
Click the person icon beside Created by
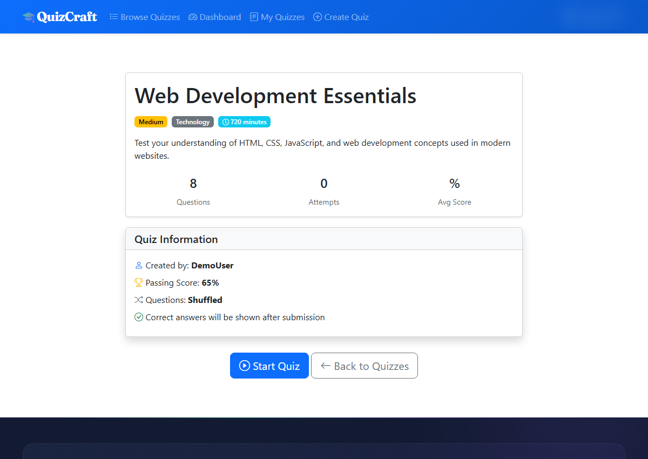pos(139,265)
